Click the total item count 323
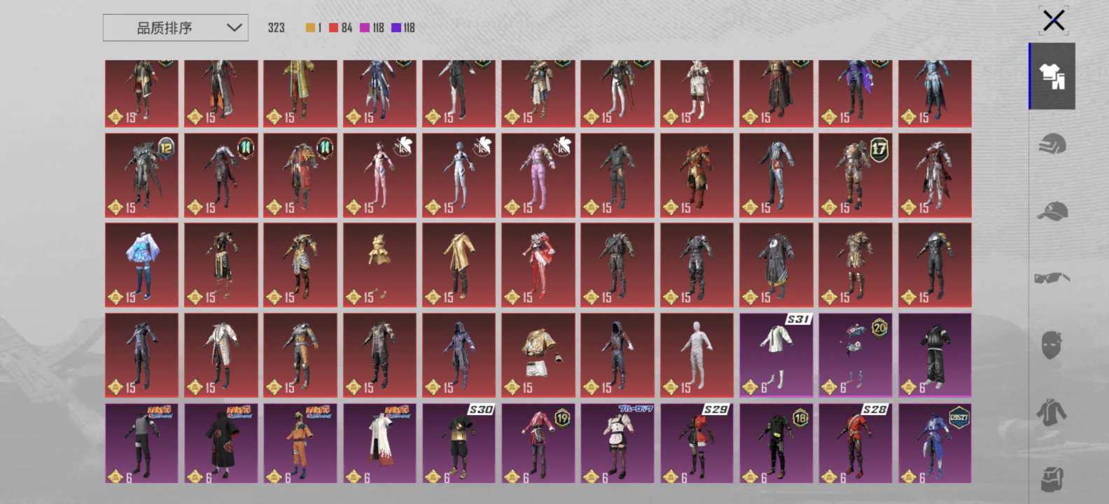 tap(277, 28)
